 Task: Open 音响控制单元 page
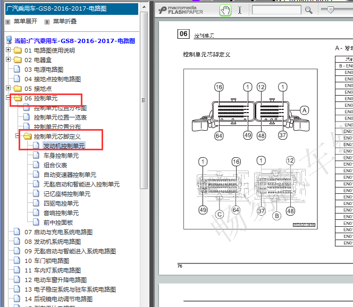point(61,213)
